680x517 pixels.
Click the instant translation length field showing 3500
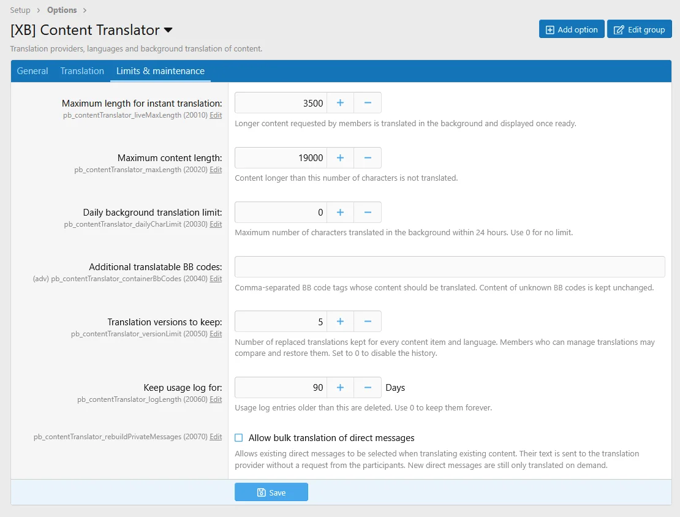281,103
